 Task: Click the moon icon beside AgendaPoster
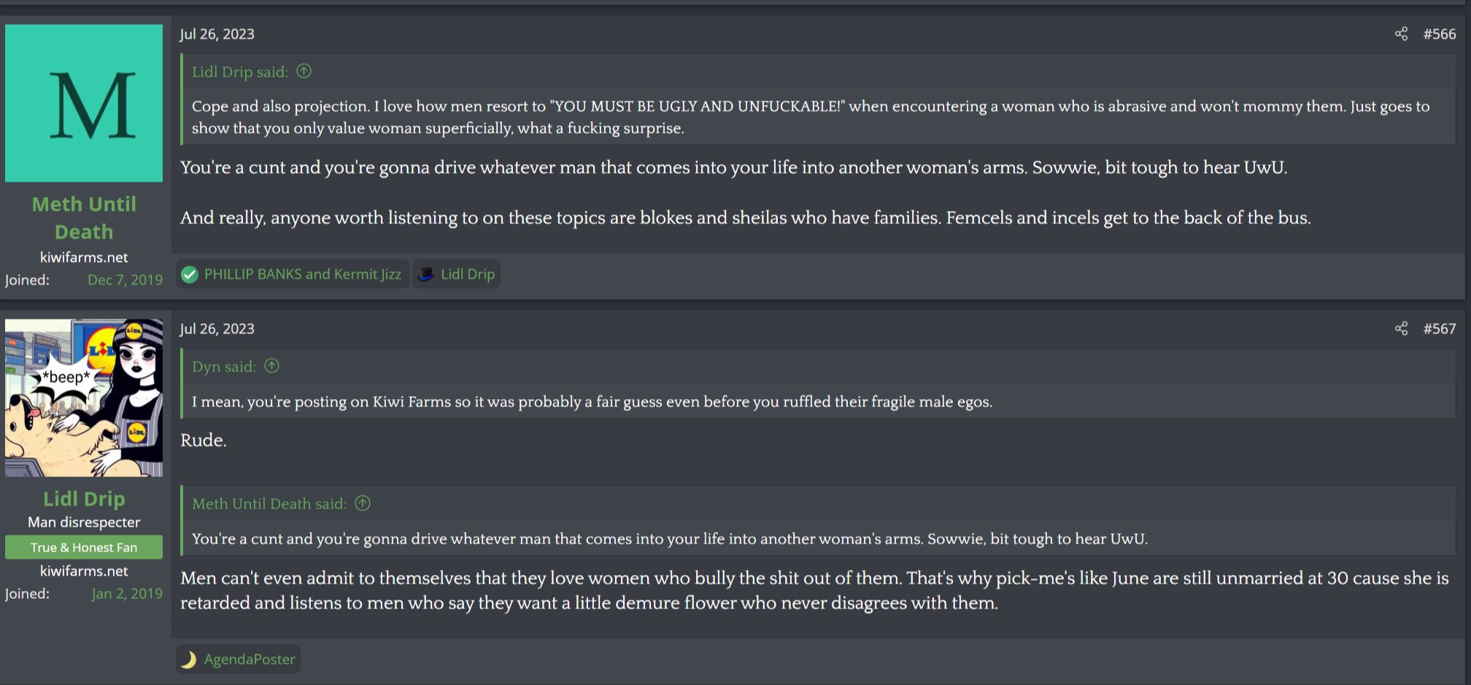click(x=189, y=659)
